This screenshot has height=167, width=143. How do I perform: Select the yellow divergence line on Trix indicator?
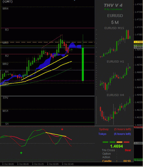56,134
